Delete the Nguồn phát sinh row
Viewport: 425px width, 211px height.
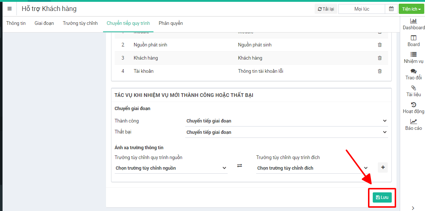(x=379, y=45)
